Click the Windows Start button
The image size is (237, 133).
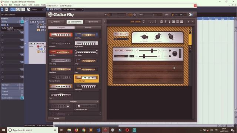click(3, 130)
